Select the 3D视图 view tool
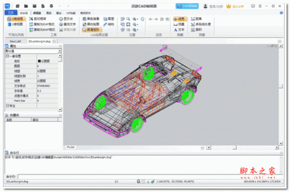 [x=15, y=24]
